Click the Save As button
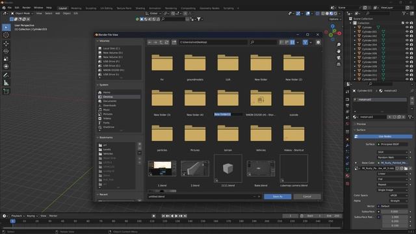The width and height of the screenshot is (416, 234). tap(278, 196)
